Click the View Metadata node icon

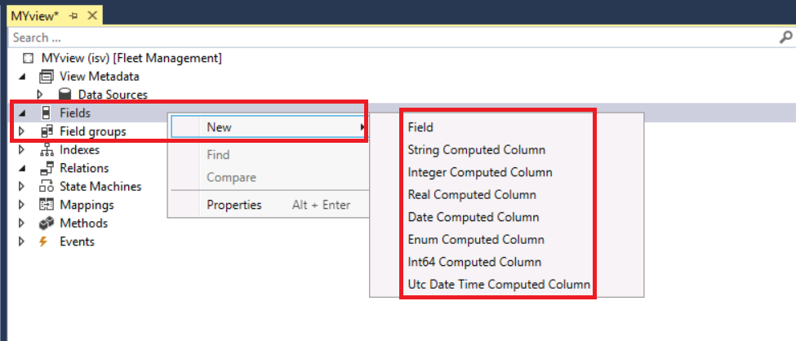click(x=47, y=77)
